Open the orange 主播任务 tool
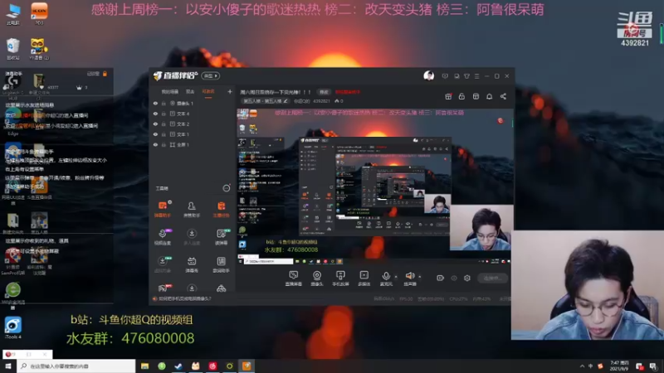Image resolution: width=664 pixels, height=373 pixels. (221, 209)
